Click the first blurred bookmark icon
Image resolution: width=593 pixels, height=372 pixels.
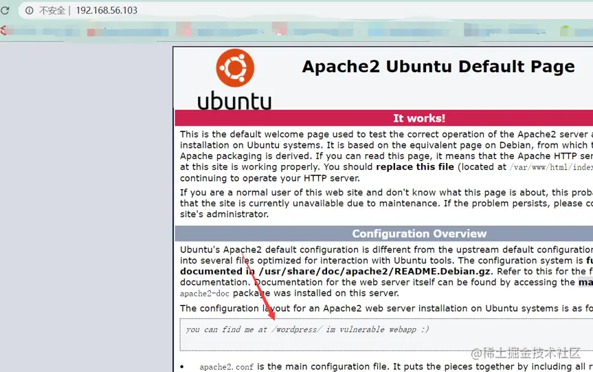(3, 30)
